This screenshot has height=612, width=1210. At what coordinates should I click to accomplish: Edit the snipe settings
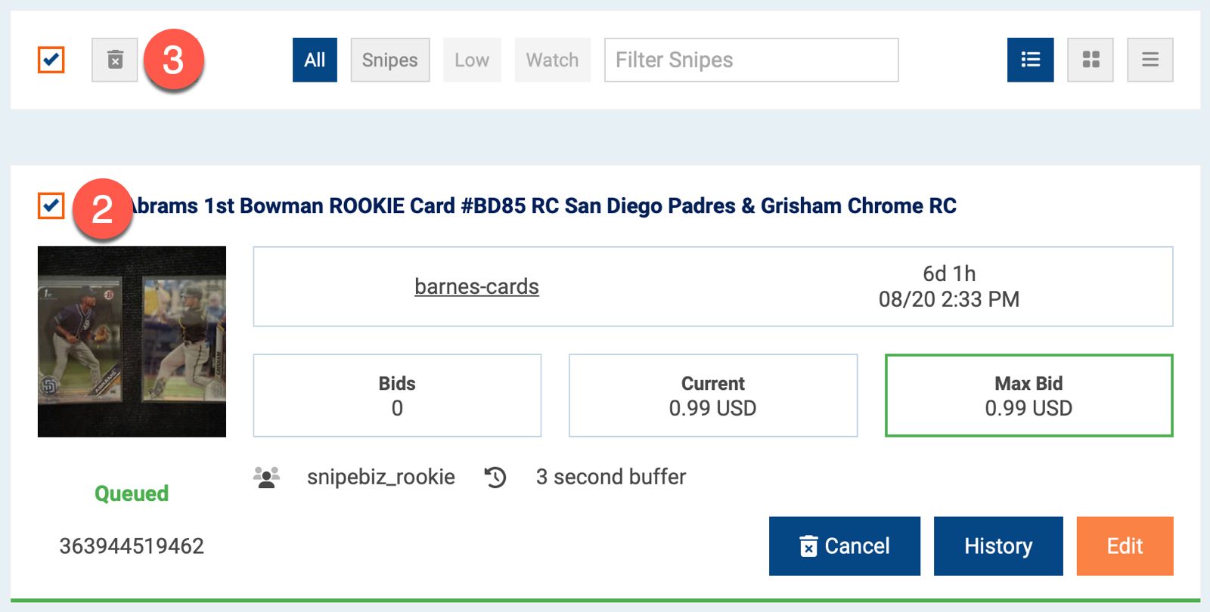point(1125,546)
